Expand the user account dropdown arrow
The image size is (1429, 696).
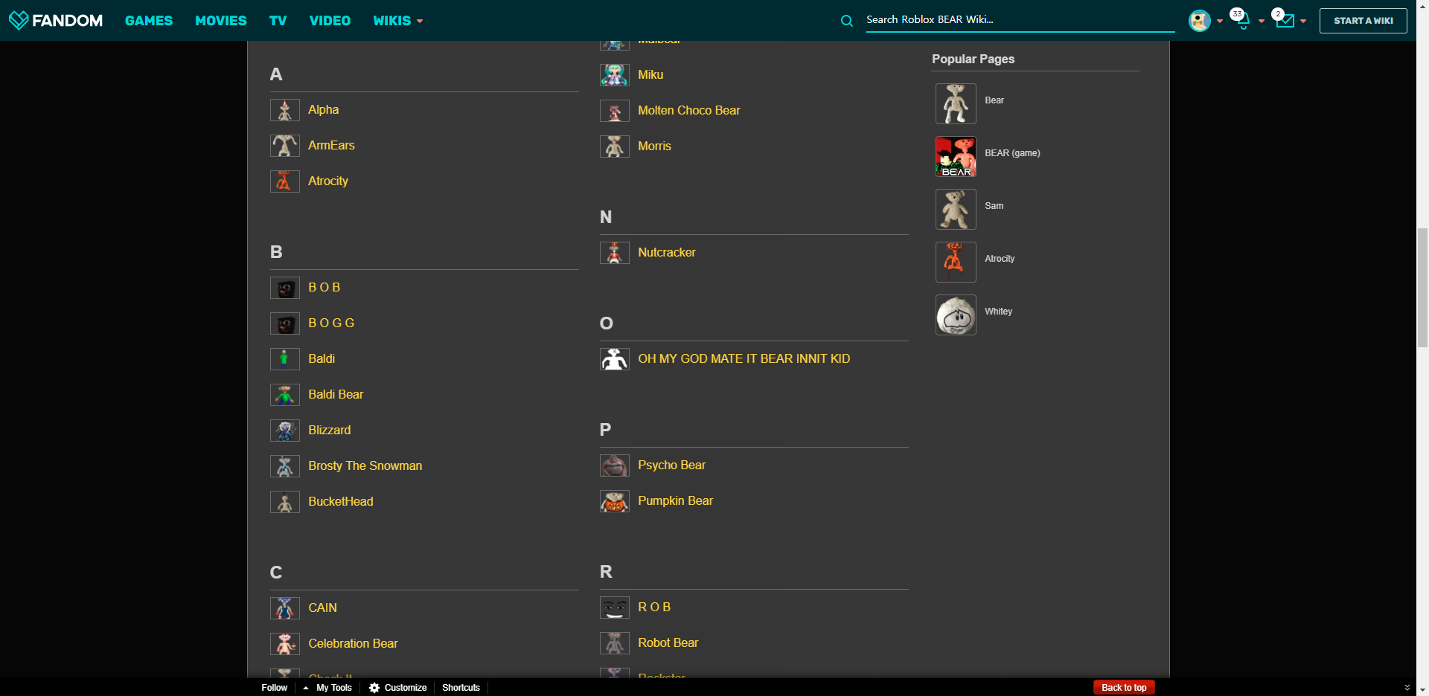coord(1220,21)
